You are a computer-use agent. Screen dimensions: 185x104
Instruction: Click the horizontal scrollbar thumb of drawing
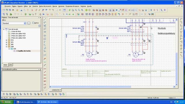click(91, 87)
